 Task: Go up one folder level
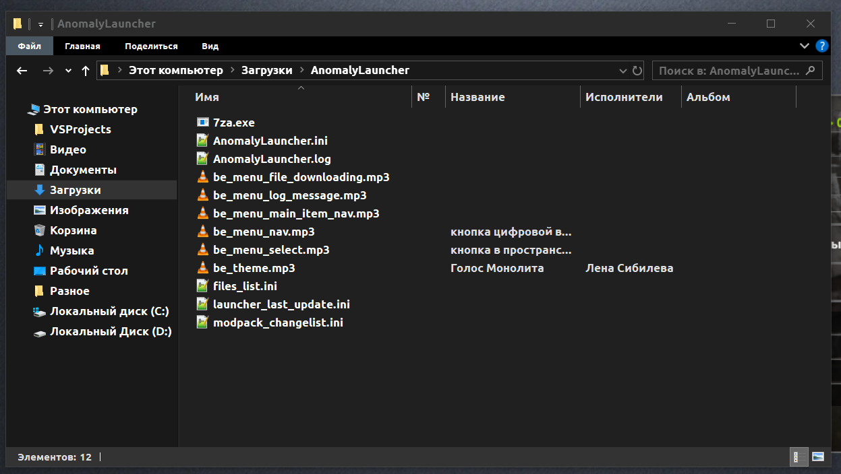pos(85,70)
